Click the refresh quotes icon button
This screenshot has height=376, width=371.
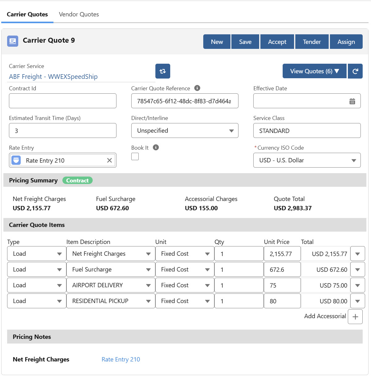pos(355,71)
